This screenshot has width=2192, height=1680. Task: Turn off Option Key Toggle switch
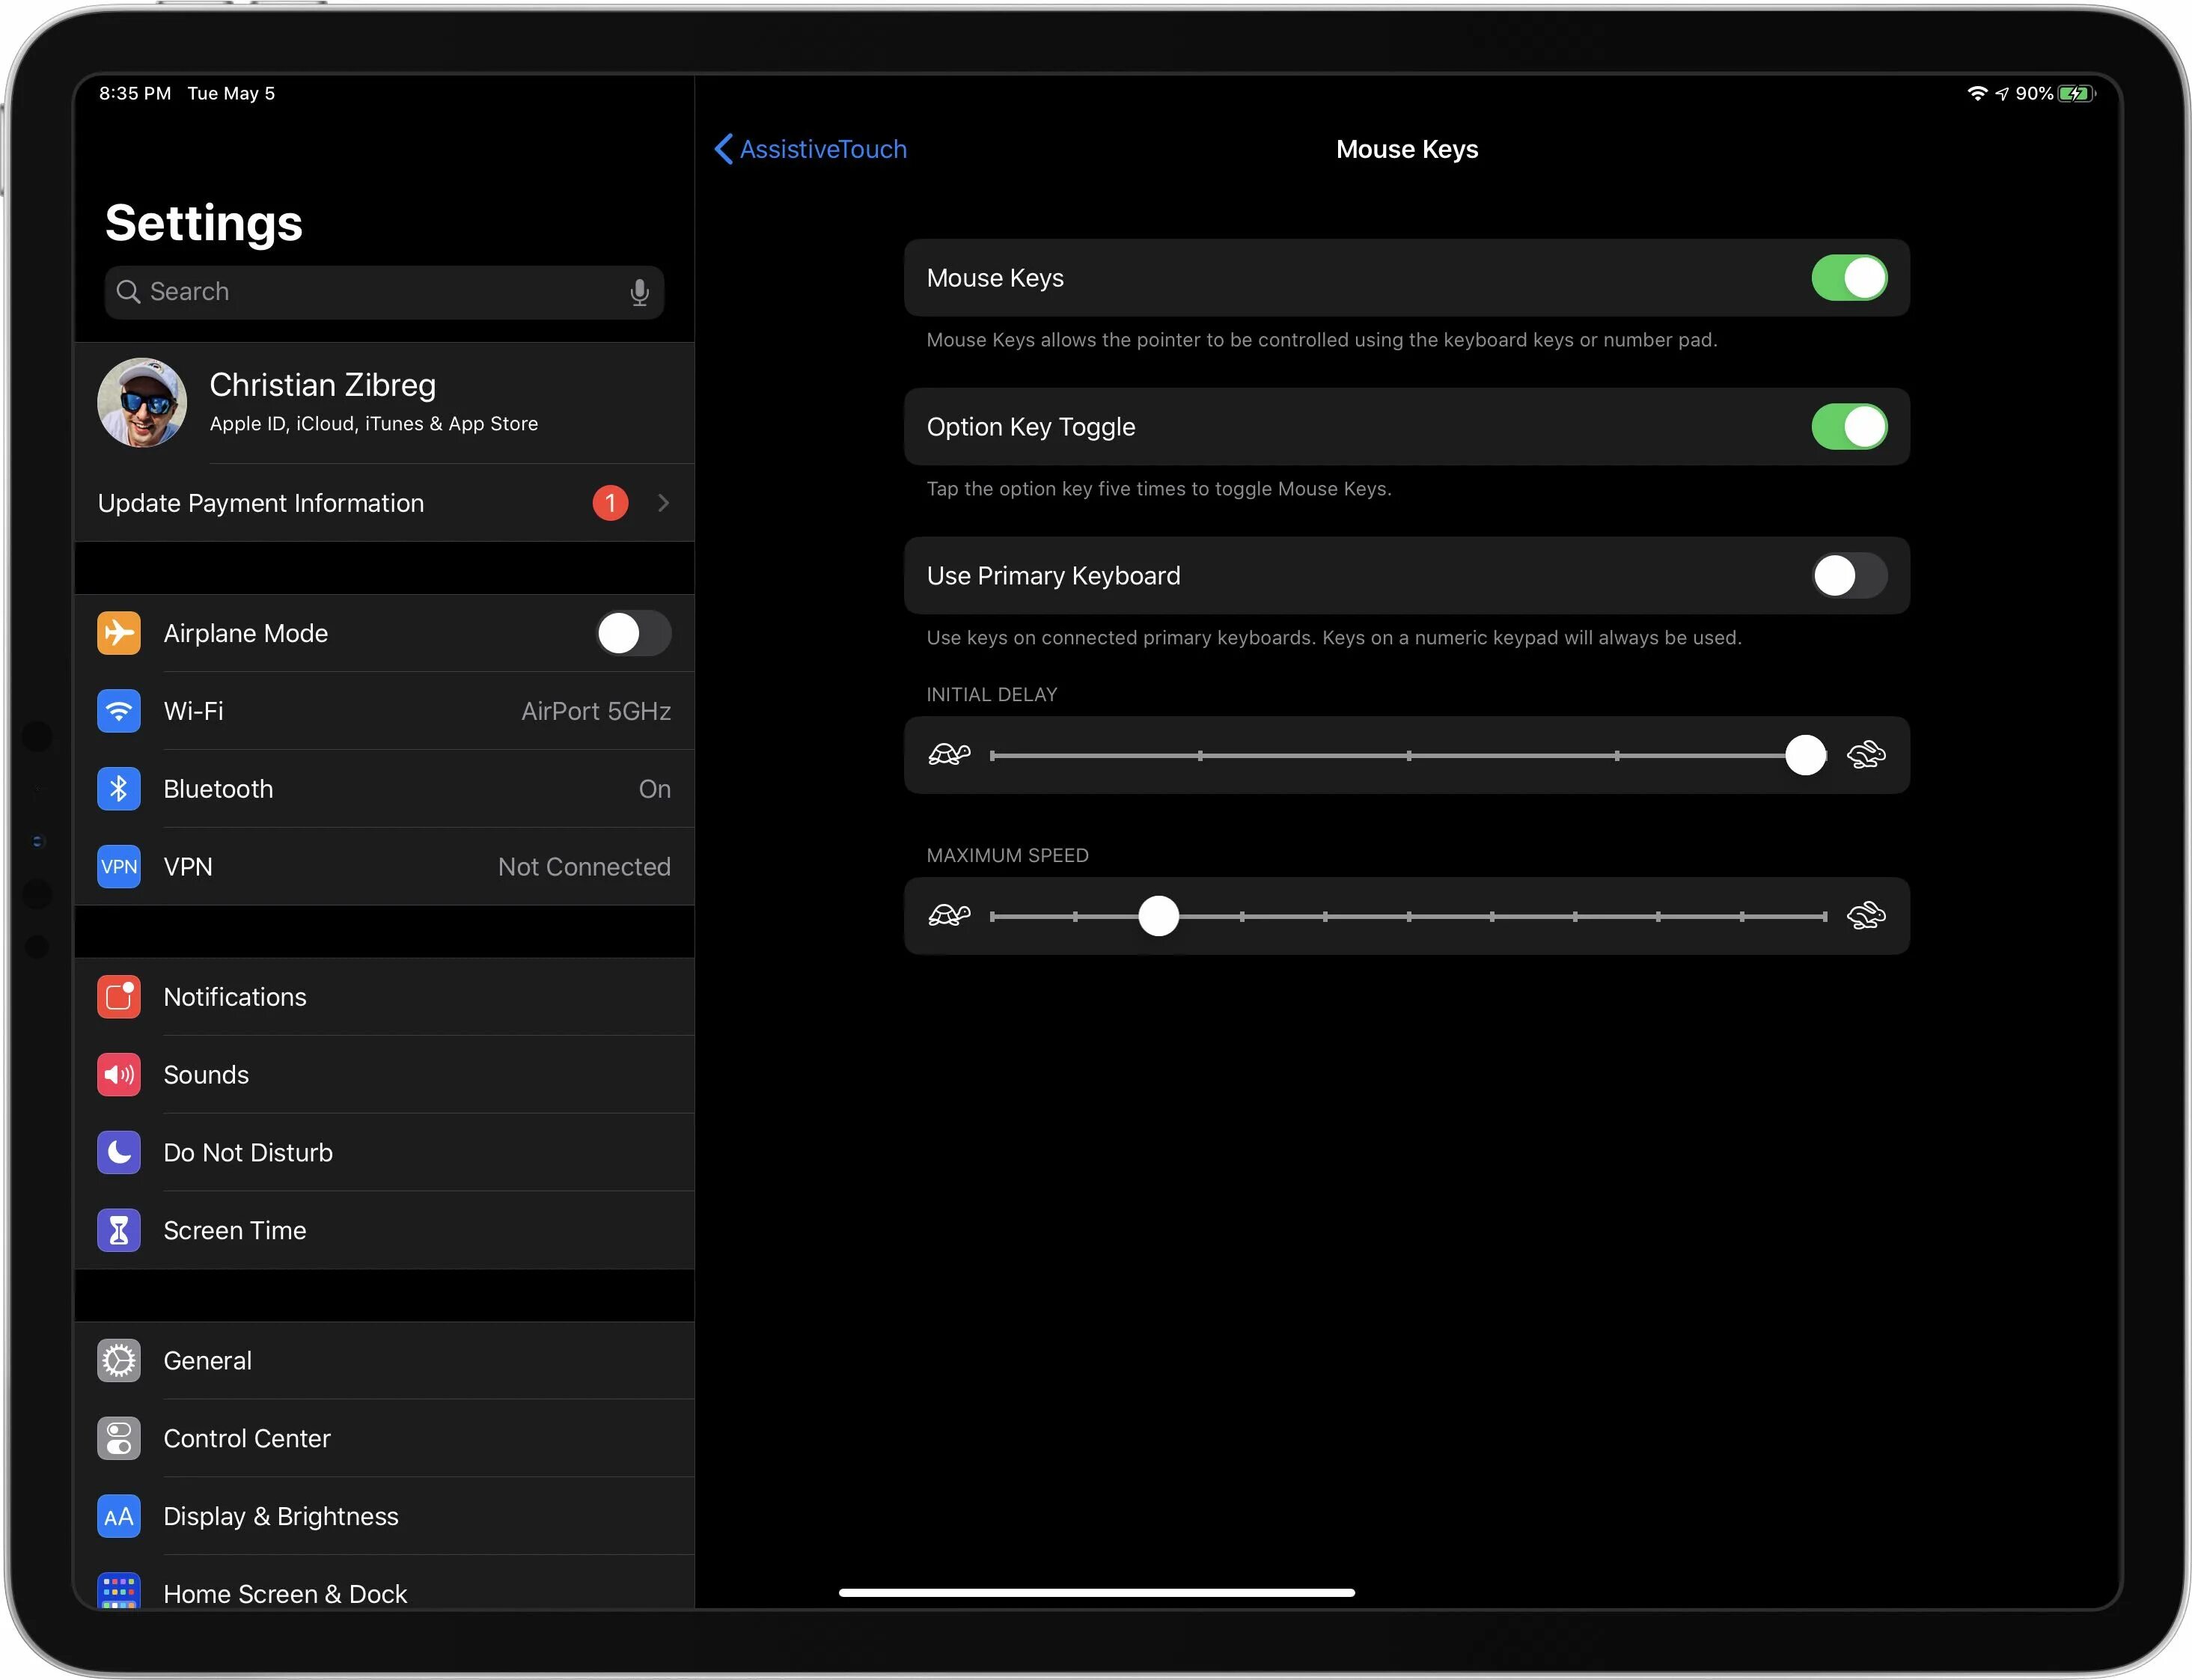[x=1848, y=427]
